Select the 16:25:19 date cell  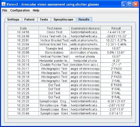click(x=23, y=77)
